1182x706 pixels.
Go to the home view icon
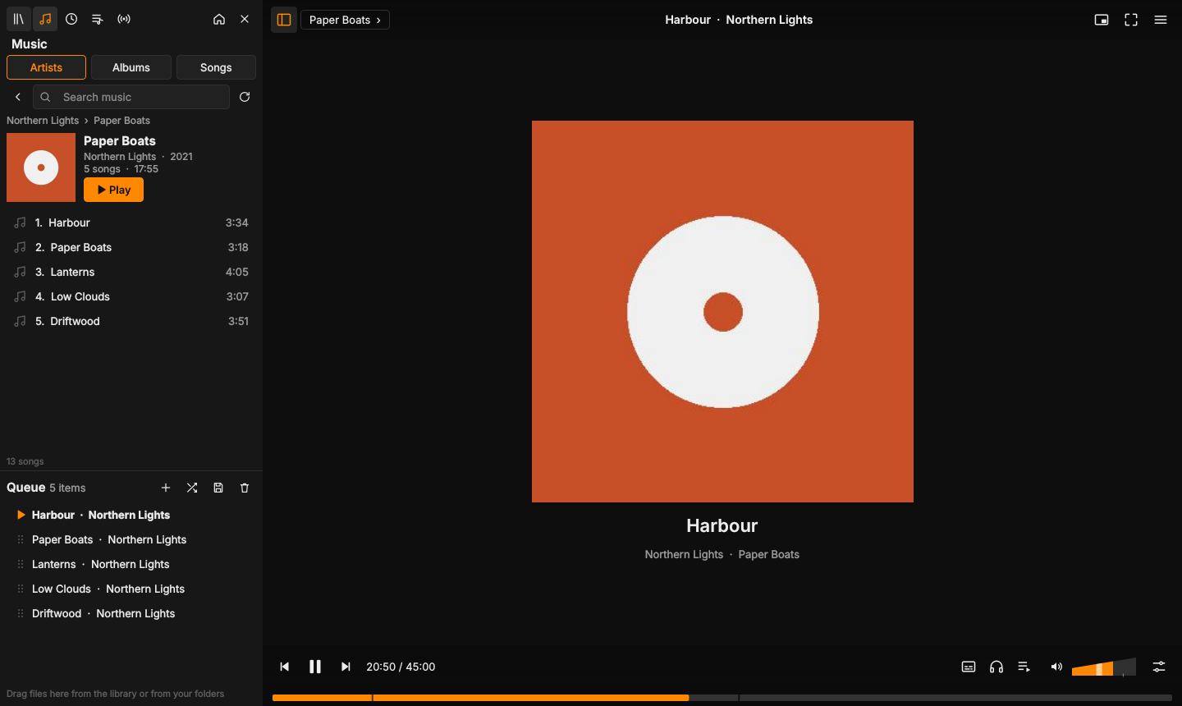[219, 19]
